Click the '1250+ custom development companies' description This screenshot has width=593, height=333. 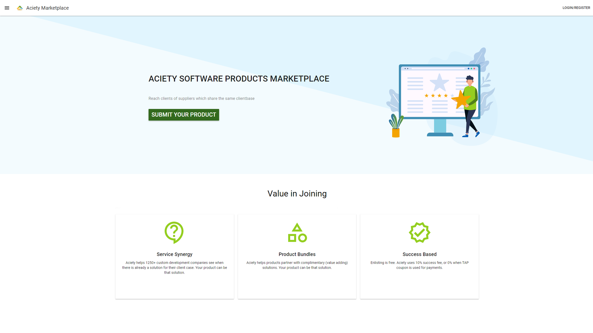(x=175, y=267)
